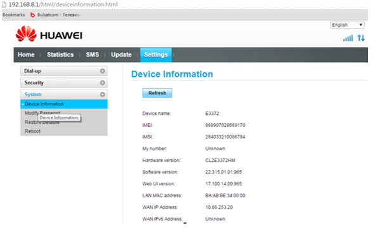Select Web UI version 17.100.14.00.965
This screenshot has height=236, width=373.
[x=223, y=184]
